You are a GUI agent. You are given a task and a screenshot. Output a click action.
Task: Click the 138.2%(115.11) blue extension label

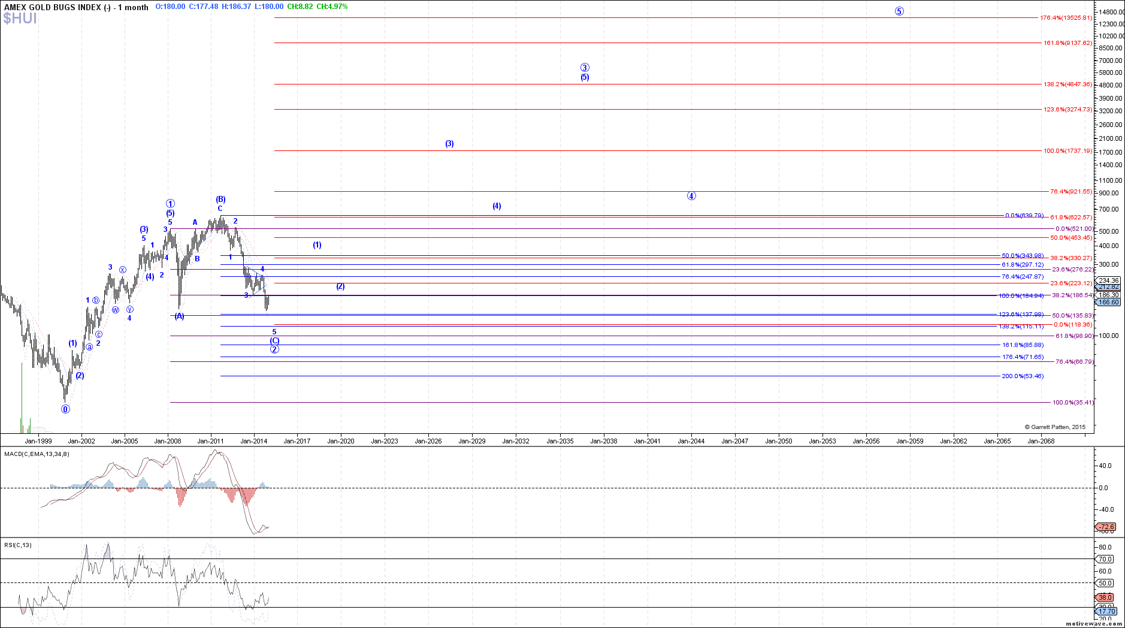pyautogui.click(x=1021, y=327)
